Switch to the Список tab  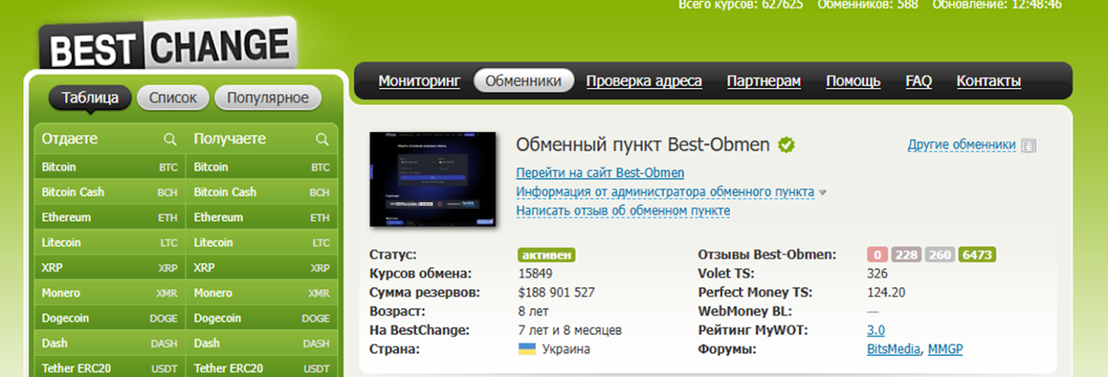tap(173, 98)
